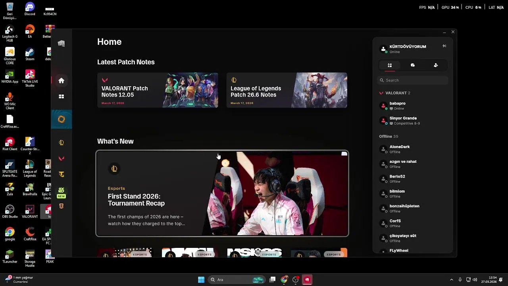Viewport: 508px width, 286px height.
Task: Show hidden system tray icons
Action: [x=451, y=280]
